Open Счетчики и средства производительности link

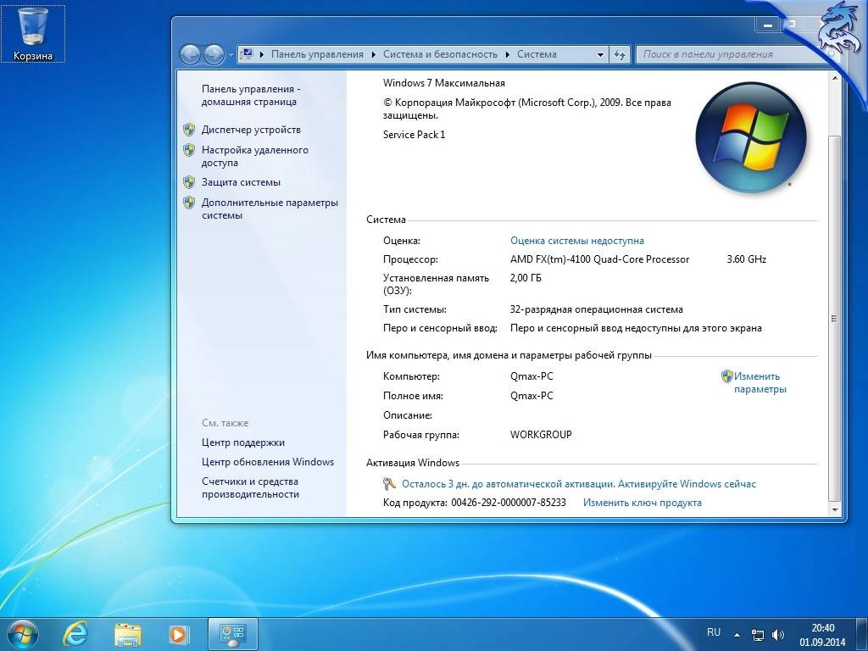[x=250, y=487]
